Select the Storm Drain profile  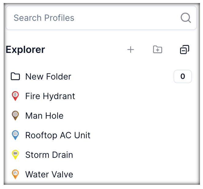coord(49,155)
